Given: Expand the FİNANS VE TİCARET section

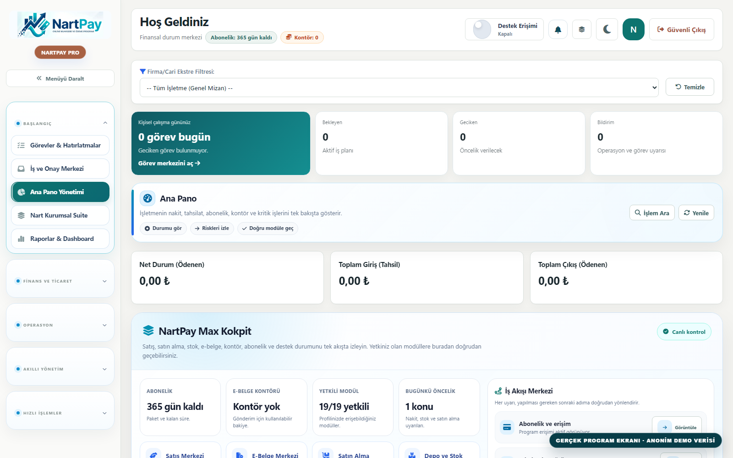Looking at the screenshot, I should pos(60,281).
